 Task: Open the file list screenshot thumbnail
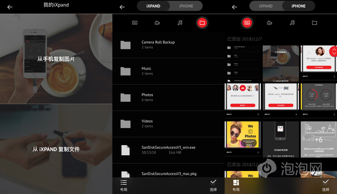(x=243, y=64)
